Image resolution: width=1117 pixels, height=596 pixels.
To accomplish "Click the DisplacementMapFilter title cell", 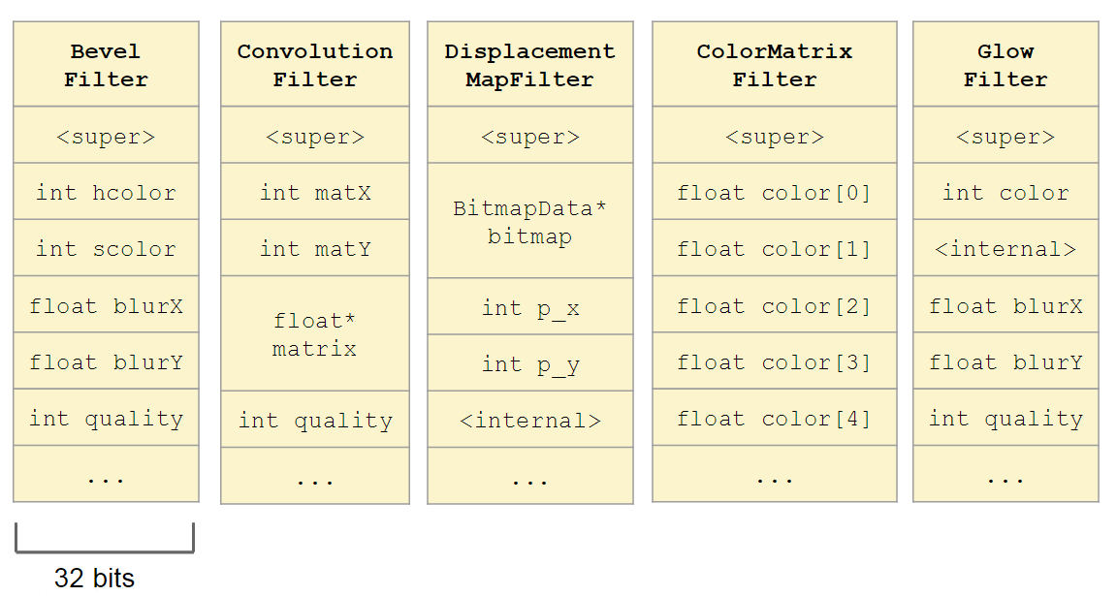I will pos(530,65).
